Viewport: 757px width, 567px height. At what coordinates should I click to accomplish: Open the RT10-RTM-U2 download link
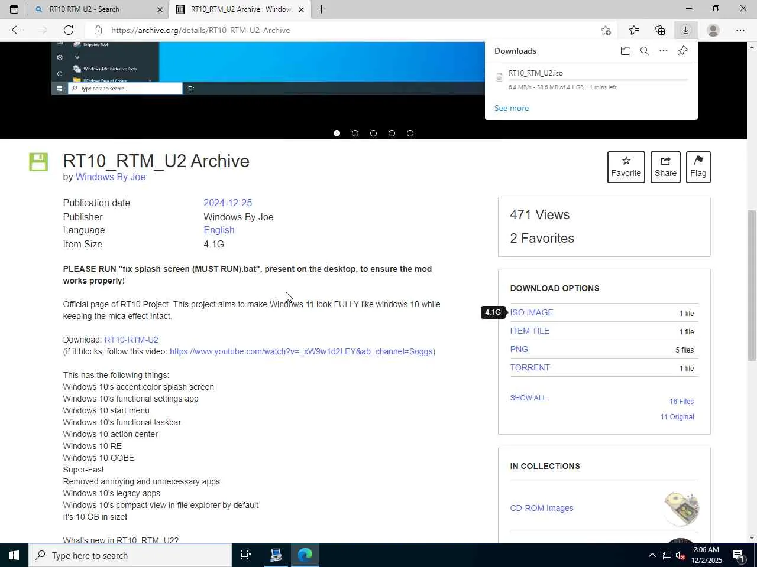click(x=131, y=340)
